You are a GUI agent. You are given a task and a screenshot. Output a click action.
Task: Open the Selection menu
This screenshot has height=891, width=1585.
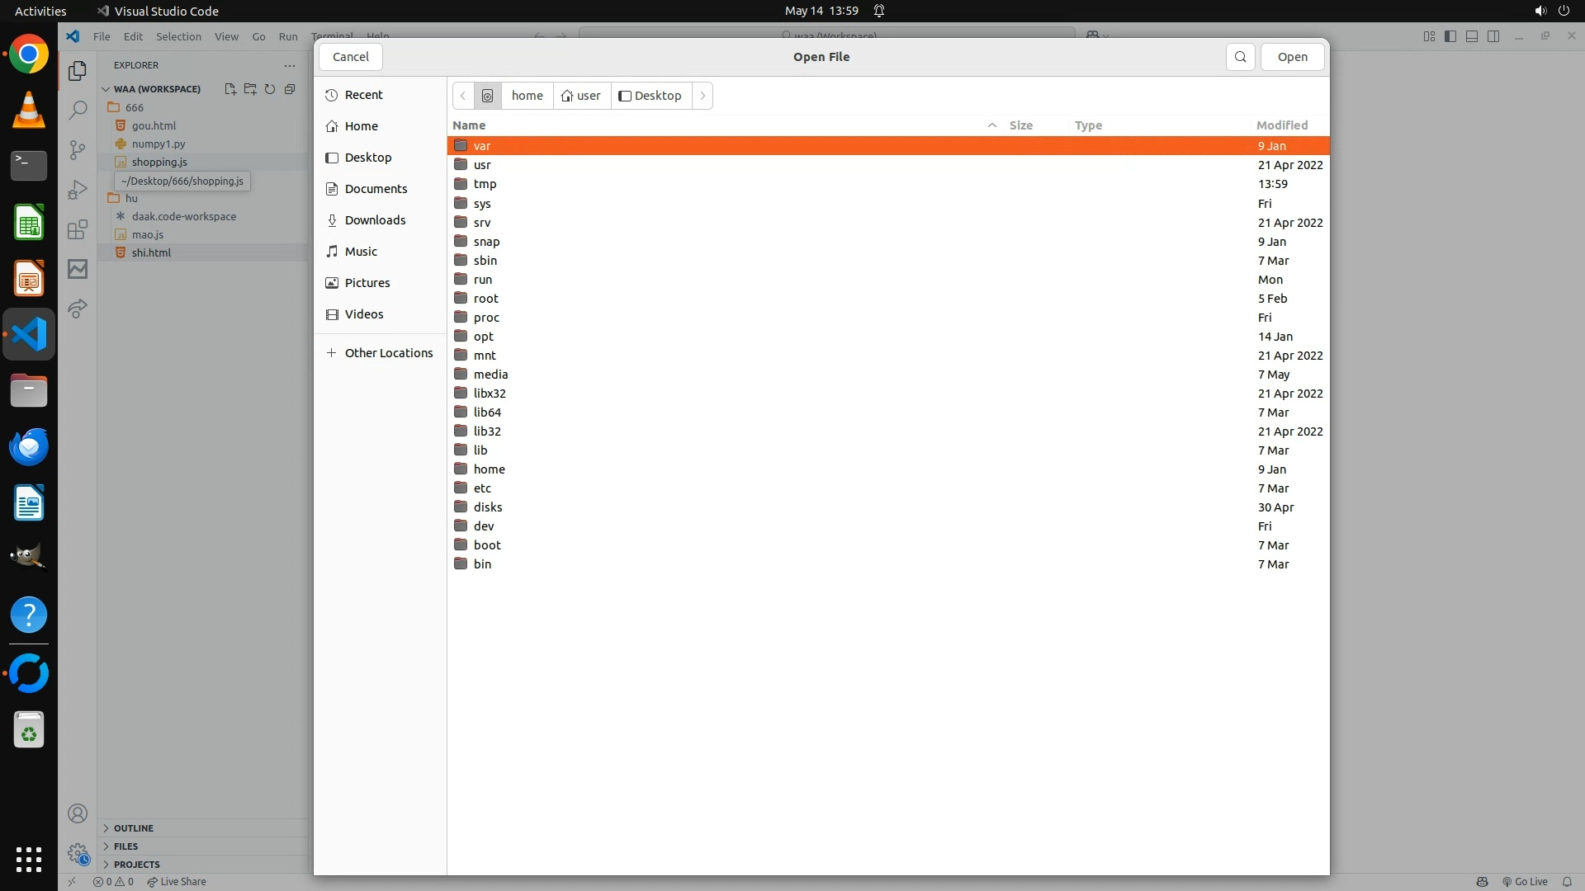pos(178,36)
